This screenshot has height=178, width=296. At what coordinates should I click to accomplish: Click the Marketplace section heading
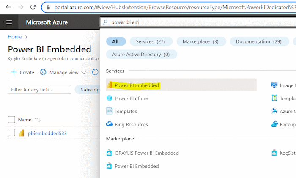120,139
